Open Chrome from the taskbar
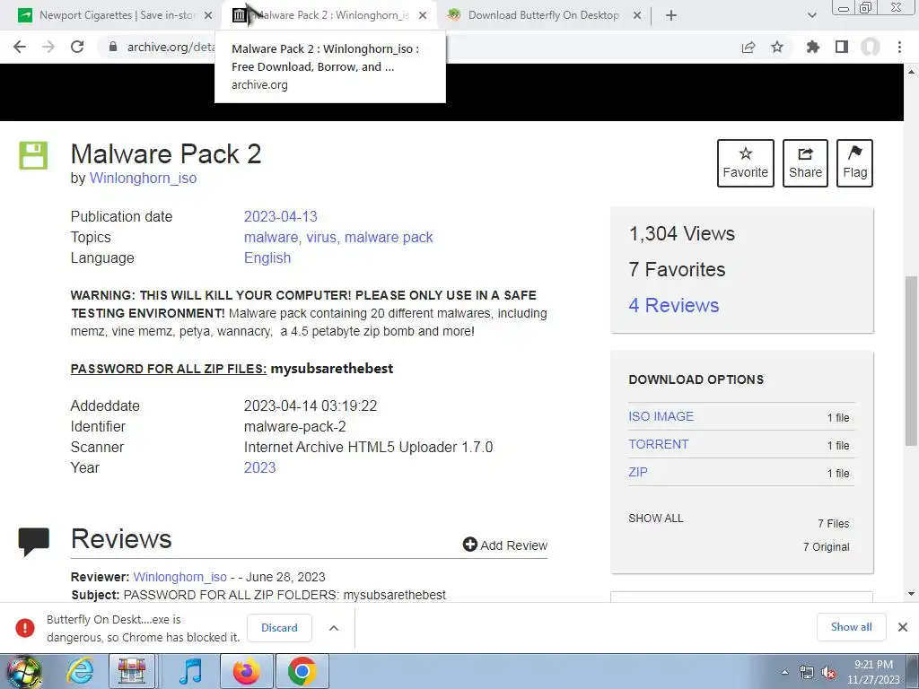 tap(302, 671)
